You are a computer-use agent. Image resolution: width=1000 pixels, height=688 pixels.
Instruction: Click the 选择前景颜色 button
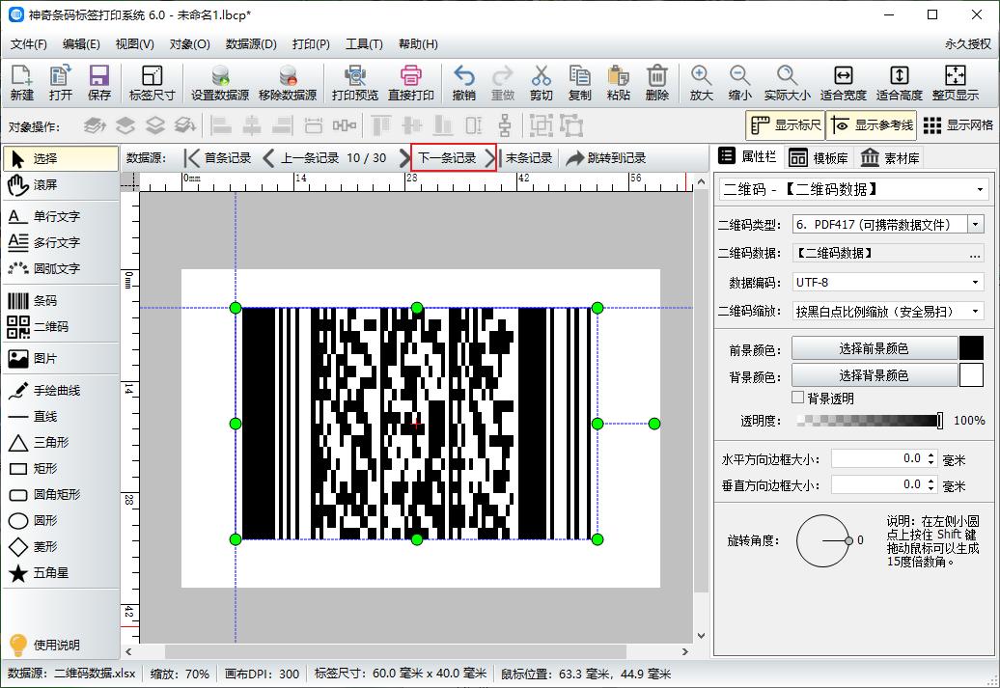point(874,348)
